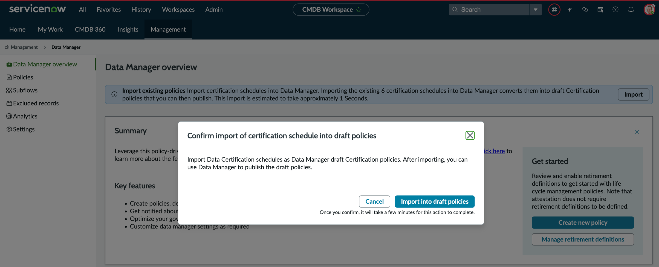Favorite CMDB Workspace with the star icon
This screenshot has width=659, height=267.
tap(359, 10)
